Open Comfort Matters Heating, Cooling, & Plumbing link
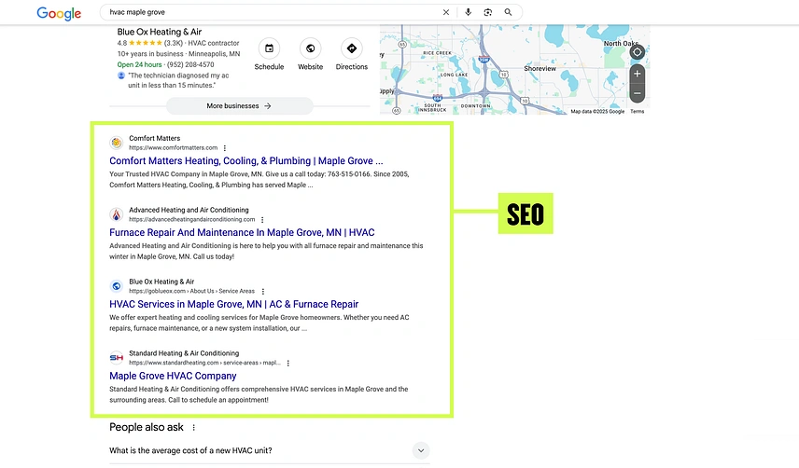This screenshot has height=468, width=799. tap(245, 161)
